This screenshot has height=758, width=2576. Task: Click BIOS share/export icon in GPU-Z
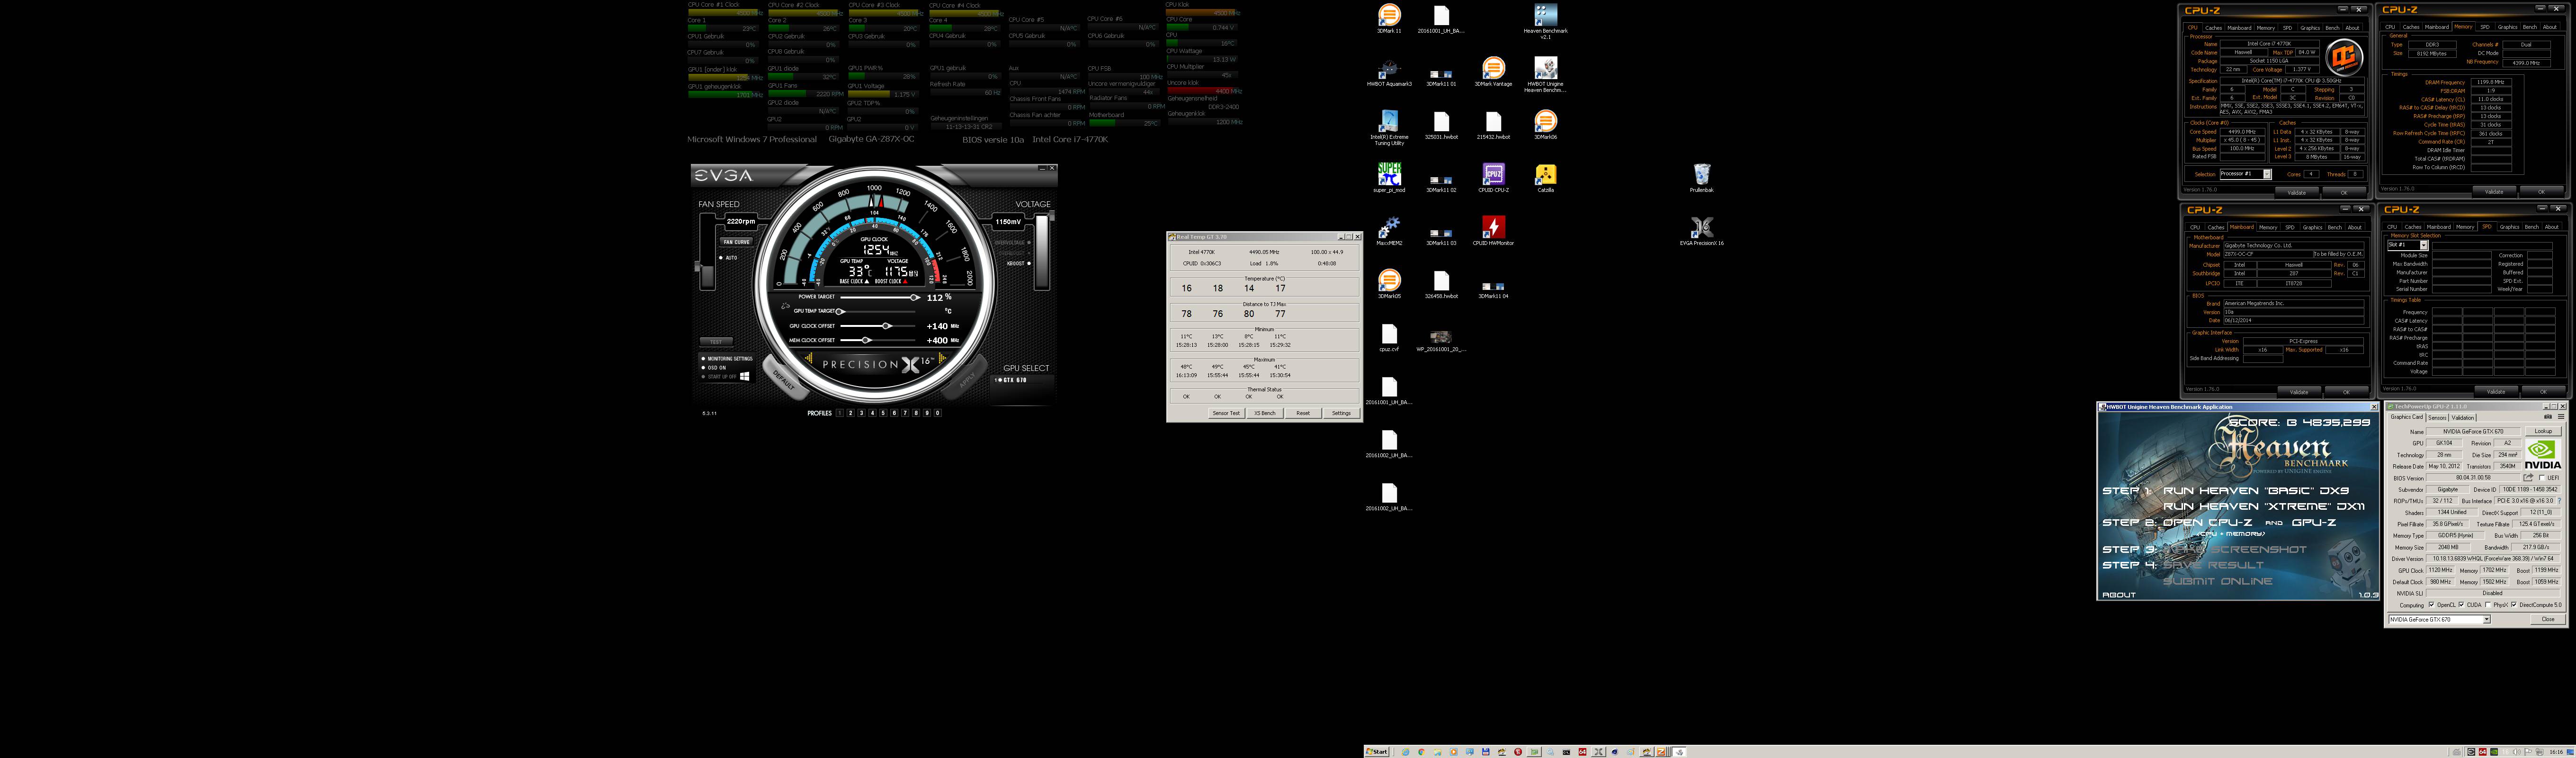point(2528,477)
